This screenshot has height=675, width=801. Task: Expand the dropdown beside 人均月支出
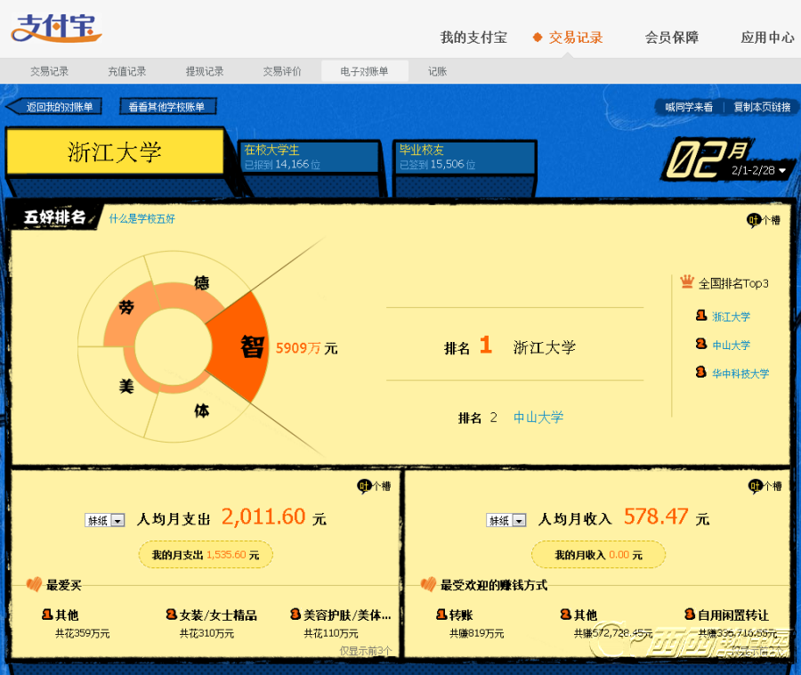(x=105, y=520)
